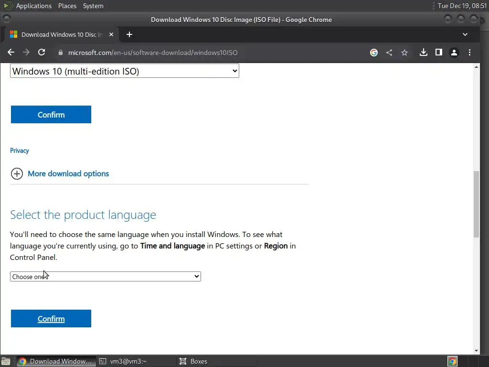Screen dimensions: 489x367
Task: Bookmark this page with the star icon
Action: (404, 53)
